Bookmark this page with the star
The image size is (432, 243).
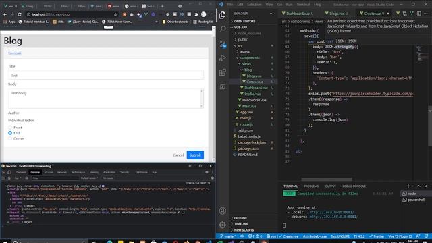click(115, 14)
